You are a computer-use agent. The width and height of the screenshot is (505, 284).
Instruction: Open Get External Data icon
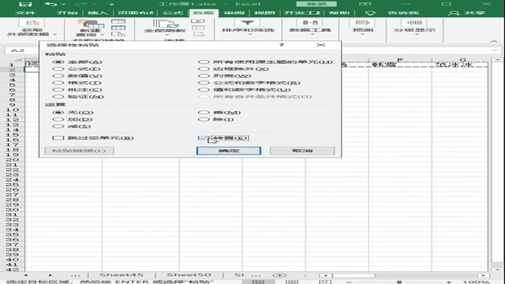click(x=32, y=23)
